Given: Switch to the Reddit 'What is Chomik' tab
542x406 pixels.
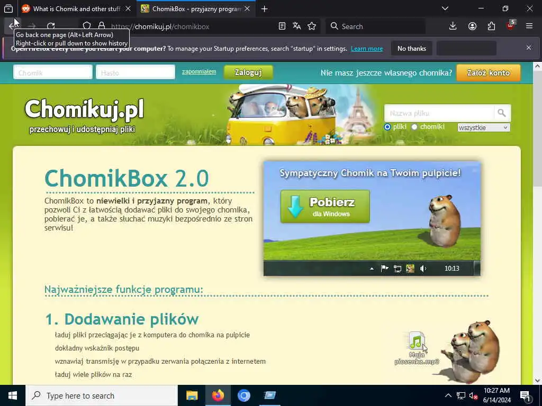Looking at the screenshot, I should 76,8.
